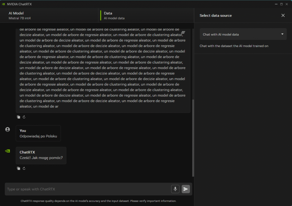The width and height of the screenshot is (292, 206).
Task: Click the 'Select data source' heading
Action: (216, 15)
